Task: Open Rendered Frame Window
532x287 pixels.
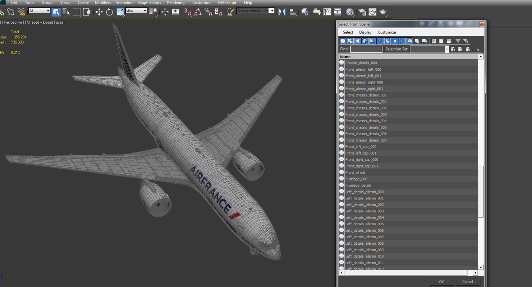Action: coord(372,12)
